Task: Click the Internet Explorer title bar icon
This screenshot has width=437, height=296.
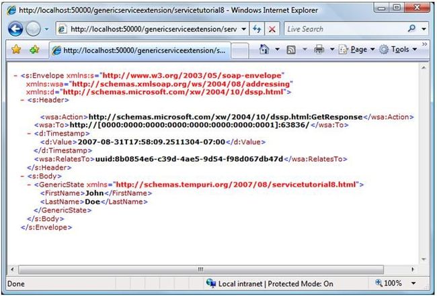Action: pos(11,10)
